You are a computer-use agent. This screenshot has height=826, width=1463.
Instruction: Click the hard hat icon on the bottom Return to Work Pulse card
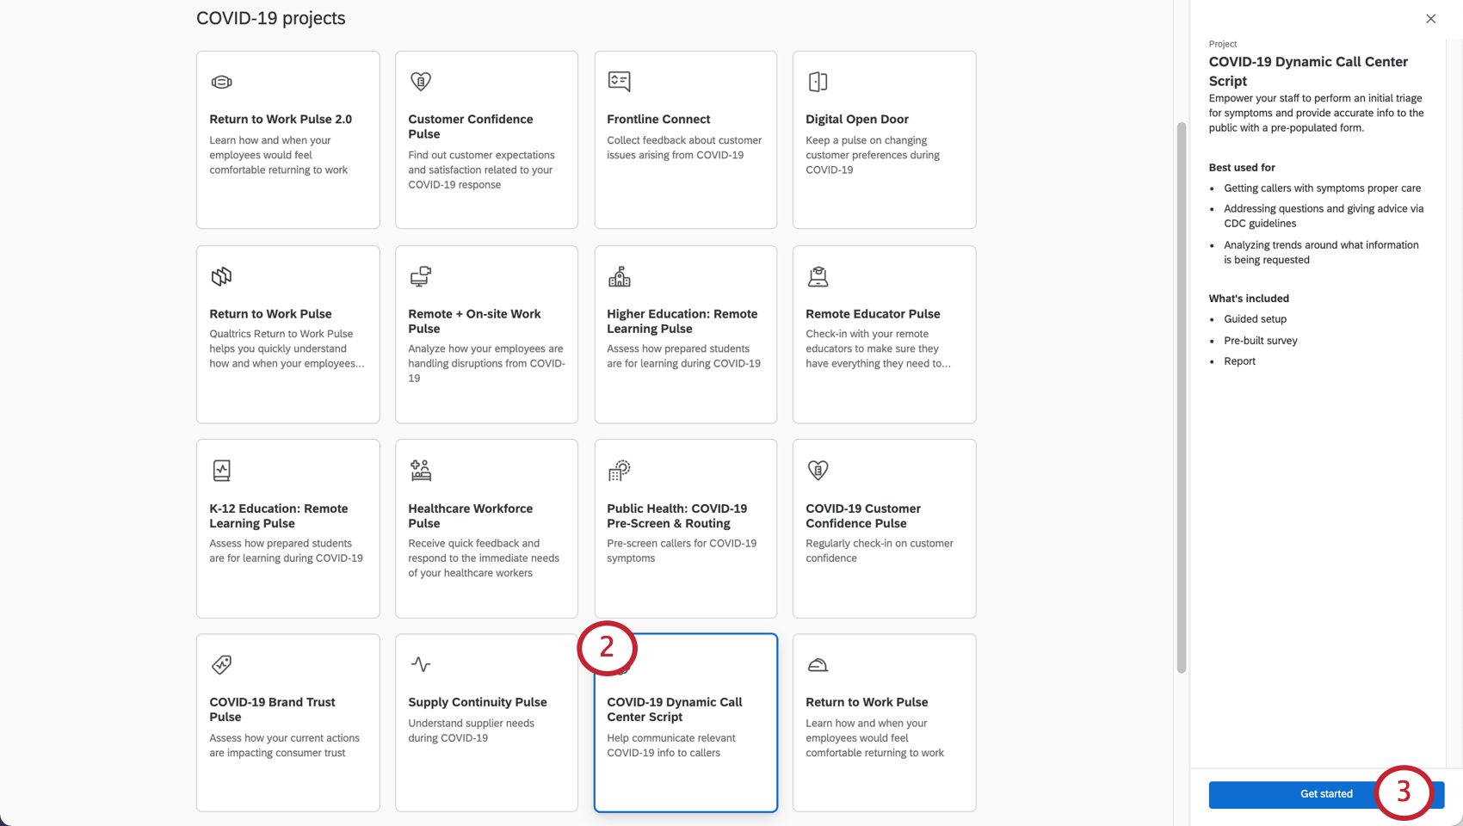(x=818, y=664)
